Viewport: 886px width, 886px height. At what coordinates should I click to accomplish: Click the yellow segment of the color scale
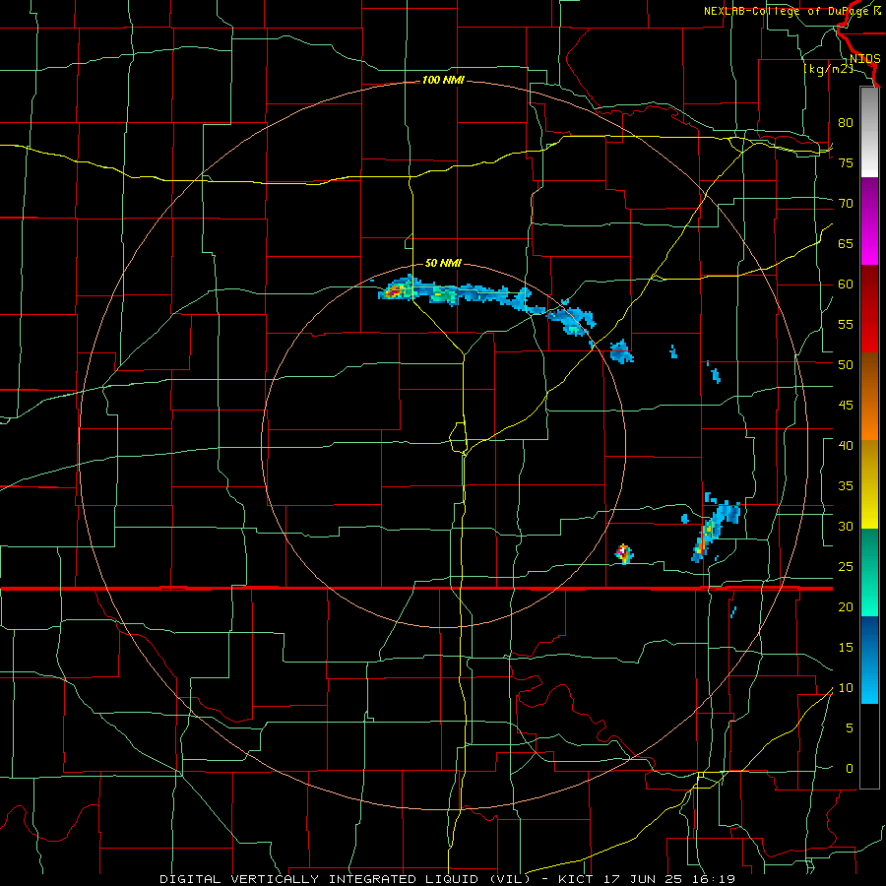869,484
